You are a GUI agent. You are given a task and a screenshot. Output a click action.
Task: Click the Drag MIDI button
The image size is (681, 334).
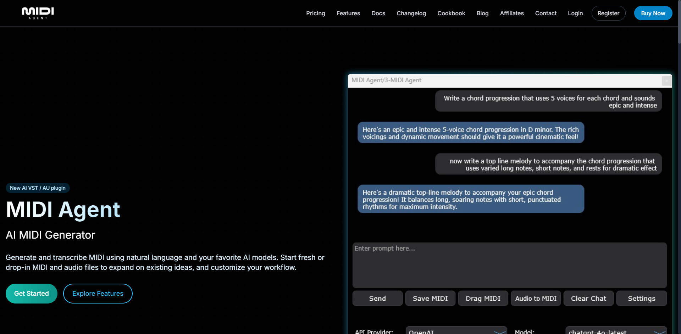tap(483, 298)
